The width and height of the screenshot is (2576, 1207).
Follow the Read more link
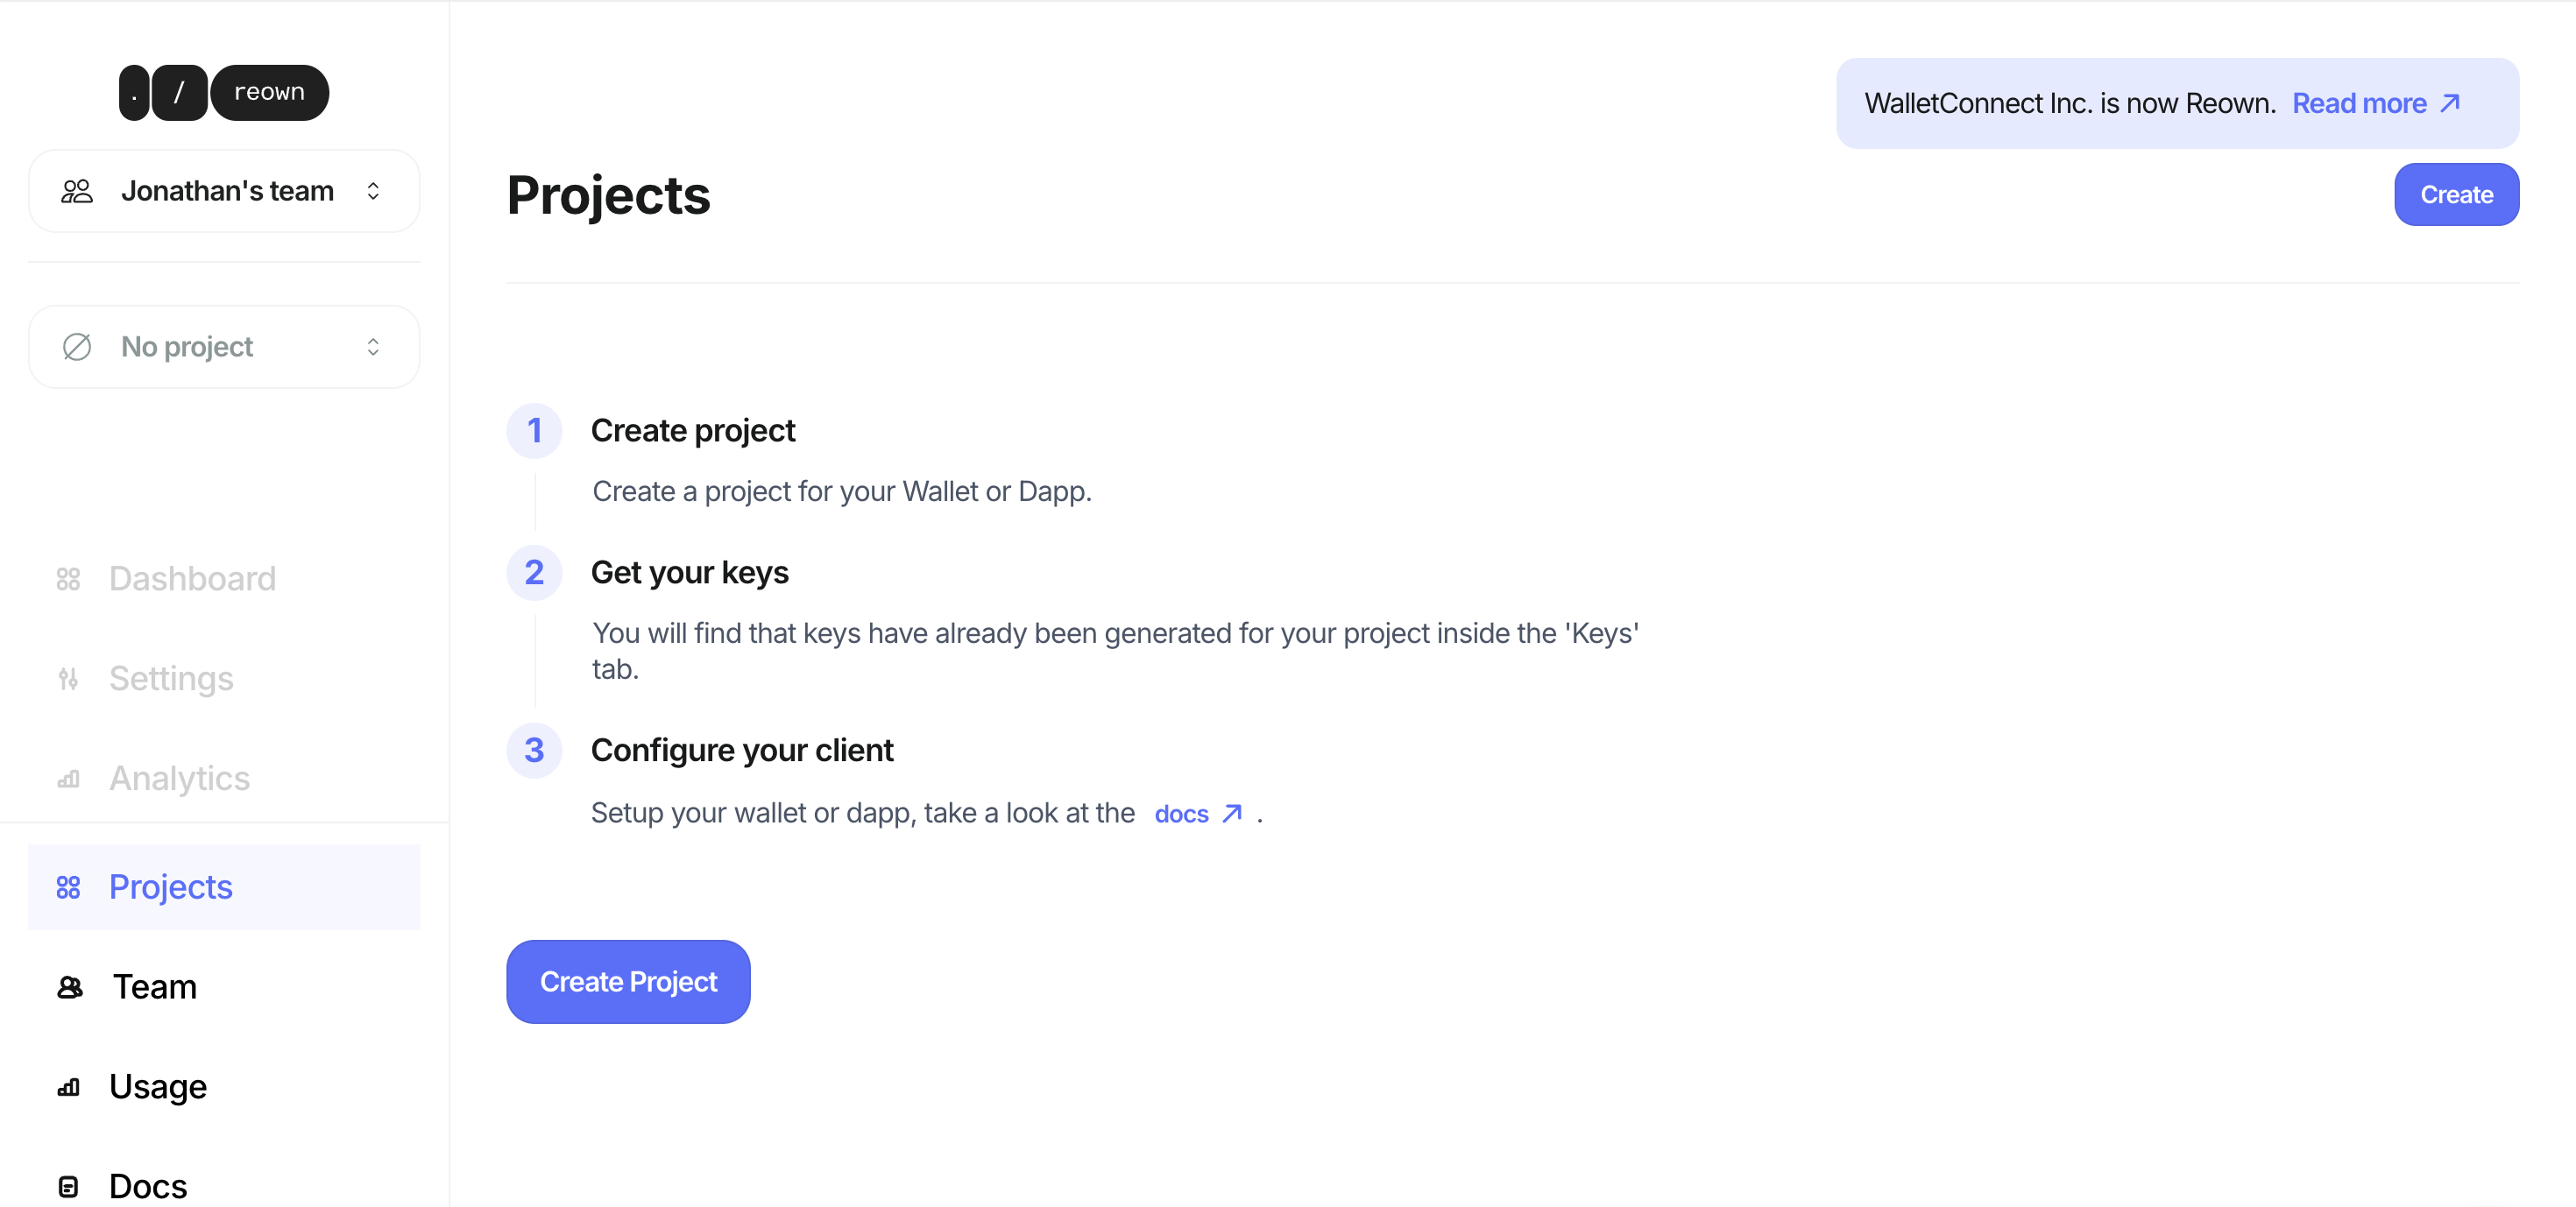pyautogui.click(x=2359, y=103)
